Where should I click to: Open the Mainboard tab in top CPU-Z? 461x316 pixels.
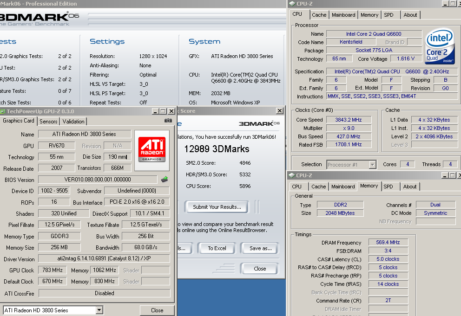pyautogui.click(x=343, y=15)
